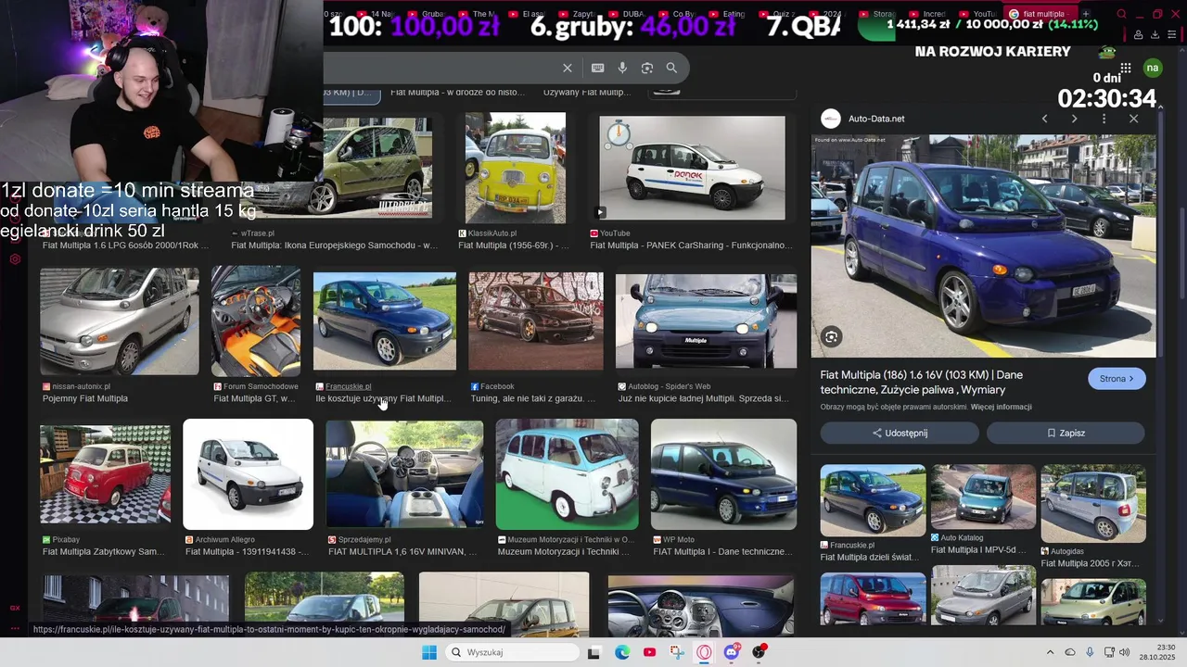
Task: Open the related Auto Katalog Multipla thumbnail
Action: [983, 497]
